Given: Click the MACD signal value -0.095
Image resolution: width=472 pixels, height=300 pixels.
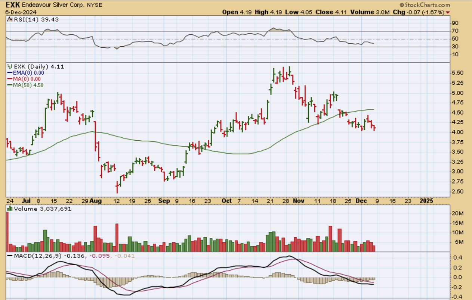Looking at the screenshot, I should [x=99, y=256].
